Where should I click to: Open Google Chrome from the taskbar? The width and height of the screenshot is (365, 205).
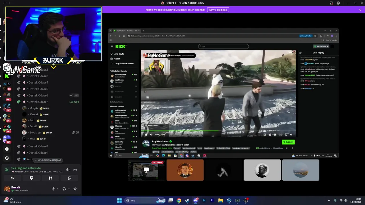point(179,200)
